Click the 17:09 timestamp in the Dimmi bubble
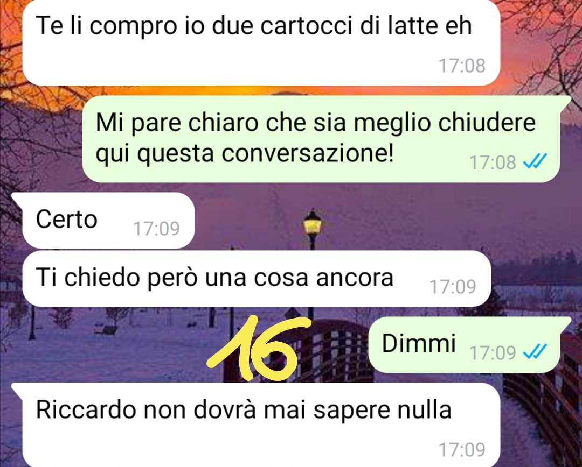Viewport: 582px width, 467px height. coord(493,352)
